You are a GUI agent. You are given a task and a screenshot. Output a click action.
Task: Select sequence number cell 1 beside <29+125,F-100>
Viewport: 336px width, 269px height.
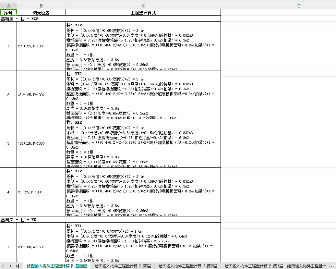pos(8,46)
